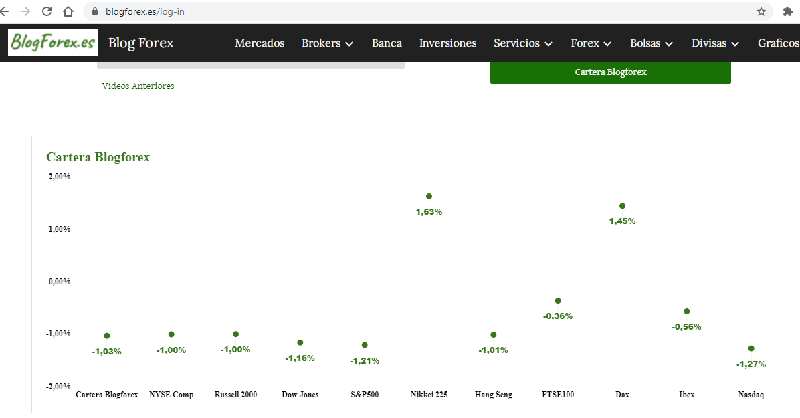This screenshot has height=418, width=800.
Task: Click the Nikkei 225 axis label
Action: point(429,395)
